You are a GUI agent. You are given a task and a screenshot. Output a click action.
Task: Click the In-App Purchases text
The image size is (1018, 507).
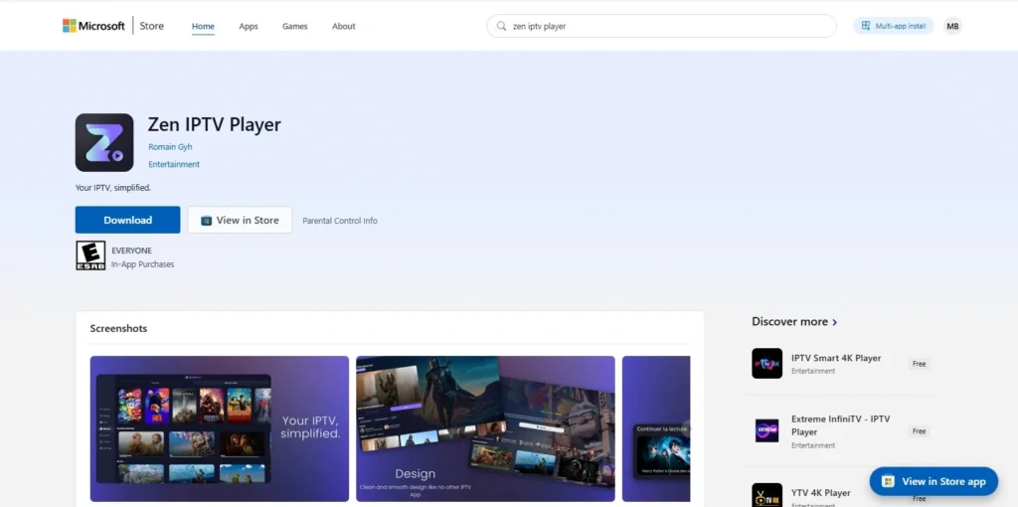[x=142, y=264]
